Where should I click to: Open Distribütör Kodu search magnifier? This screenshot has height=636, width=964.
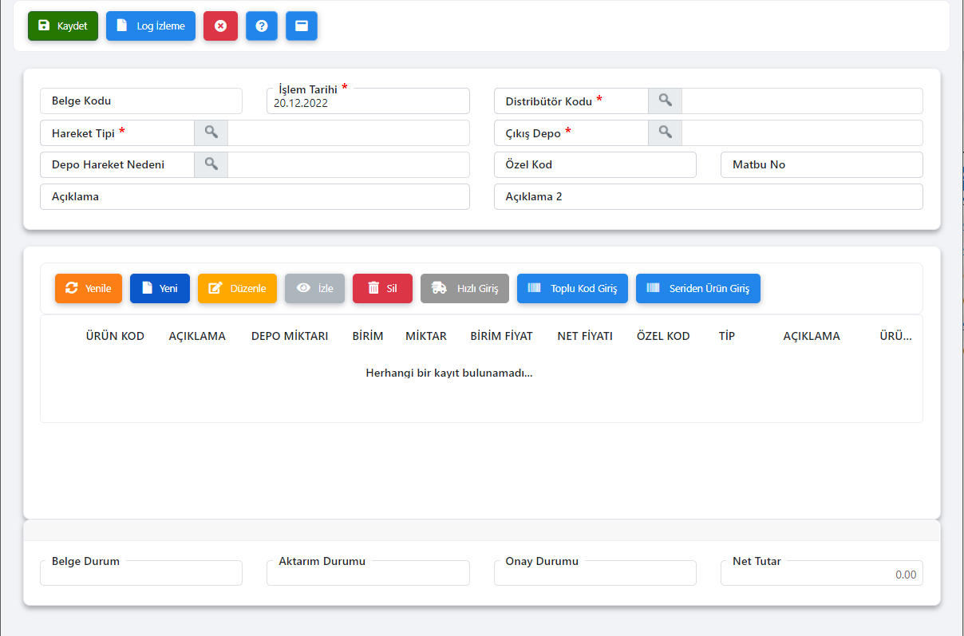665,101
